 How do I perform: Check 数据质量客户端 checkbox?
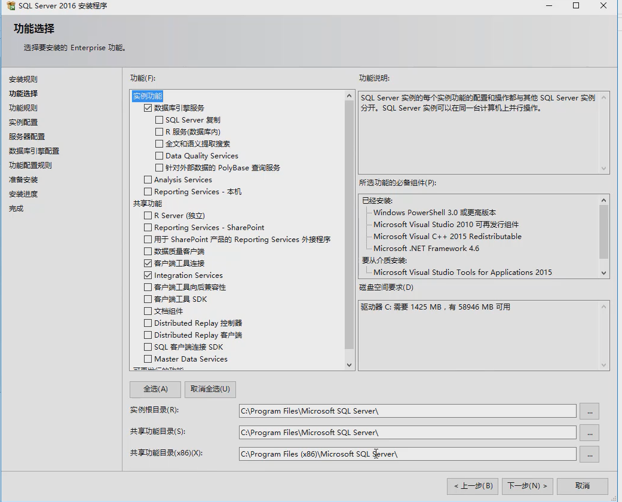tap(148, 251)
